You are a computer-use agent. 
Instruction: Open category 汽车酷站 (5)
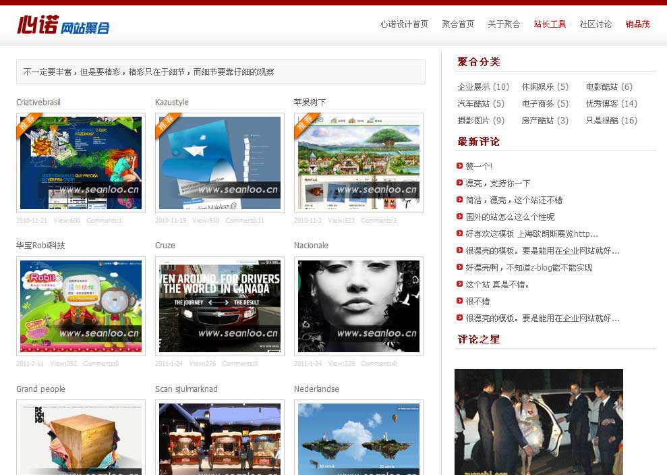tap(481, 104)
